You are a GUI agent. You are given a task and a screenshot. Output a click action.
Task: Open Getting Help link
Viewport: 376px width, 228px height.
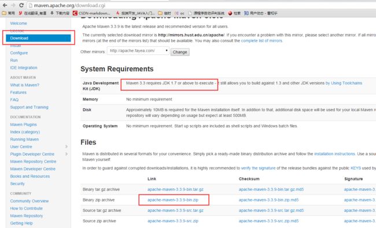click(21, 223)
